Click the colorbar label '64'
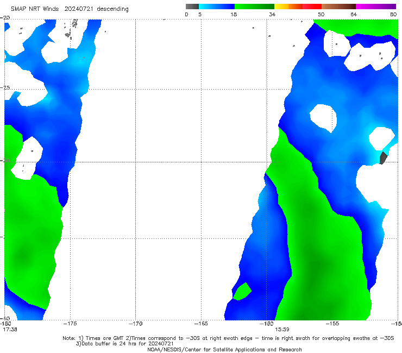Viewport: 402px width, 353px height. [354, 14]
